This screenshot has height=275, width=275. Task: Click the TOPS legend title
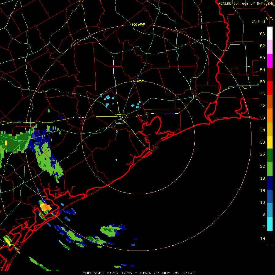point(269,18)
